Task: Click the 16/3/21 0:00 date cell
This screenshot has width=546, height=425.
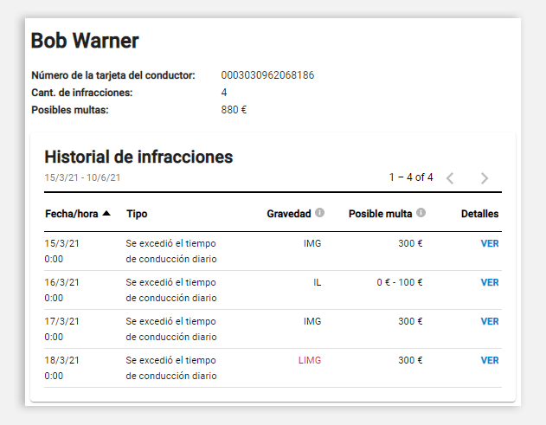Action: [x=61, y=290]
